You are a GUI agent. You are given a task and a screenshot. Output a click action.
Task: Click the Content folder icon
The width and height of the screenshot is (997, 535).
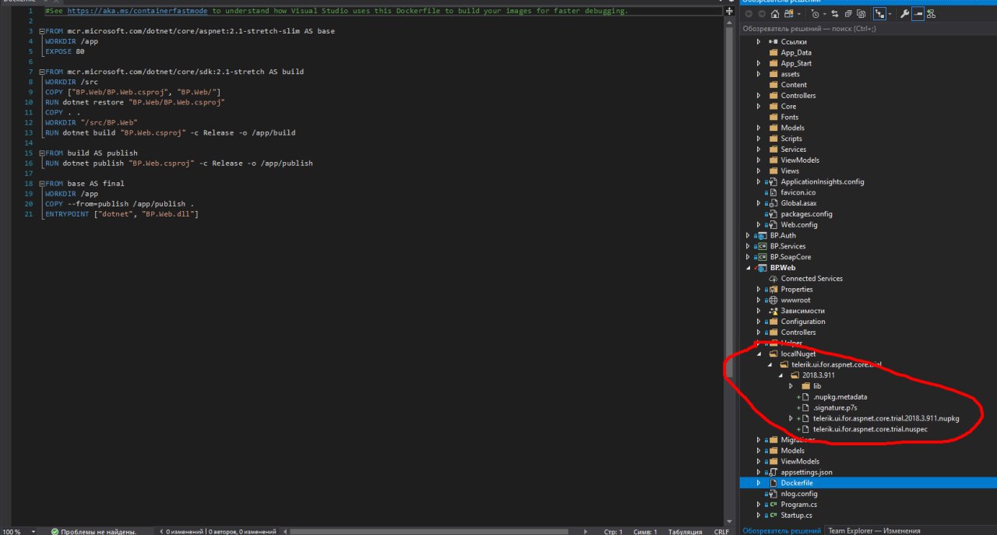(773, 85)
